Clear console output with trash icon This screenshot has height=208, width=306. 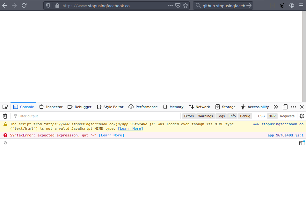coord(5,116)
